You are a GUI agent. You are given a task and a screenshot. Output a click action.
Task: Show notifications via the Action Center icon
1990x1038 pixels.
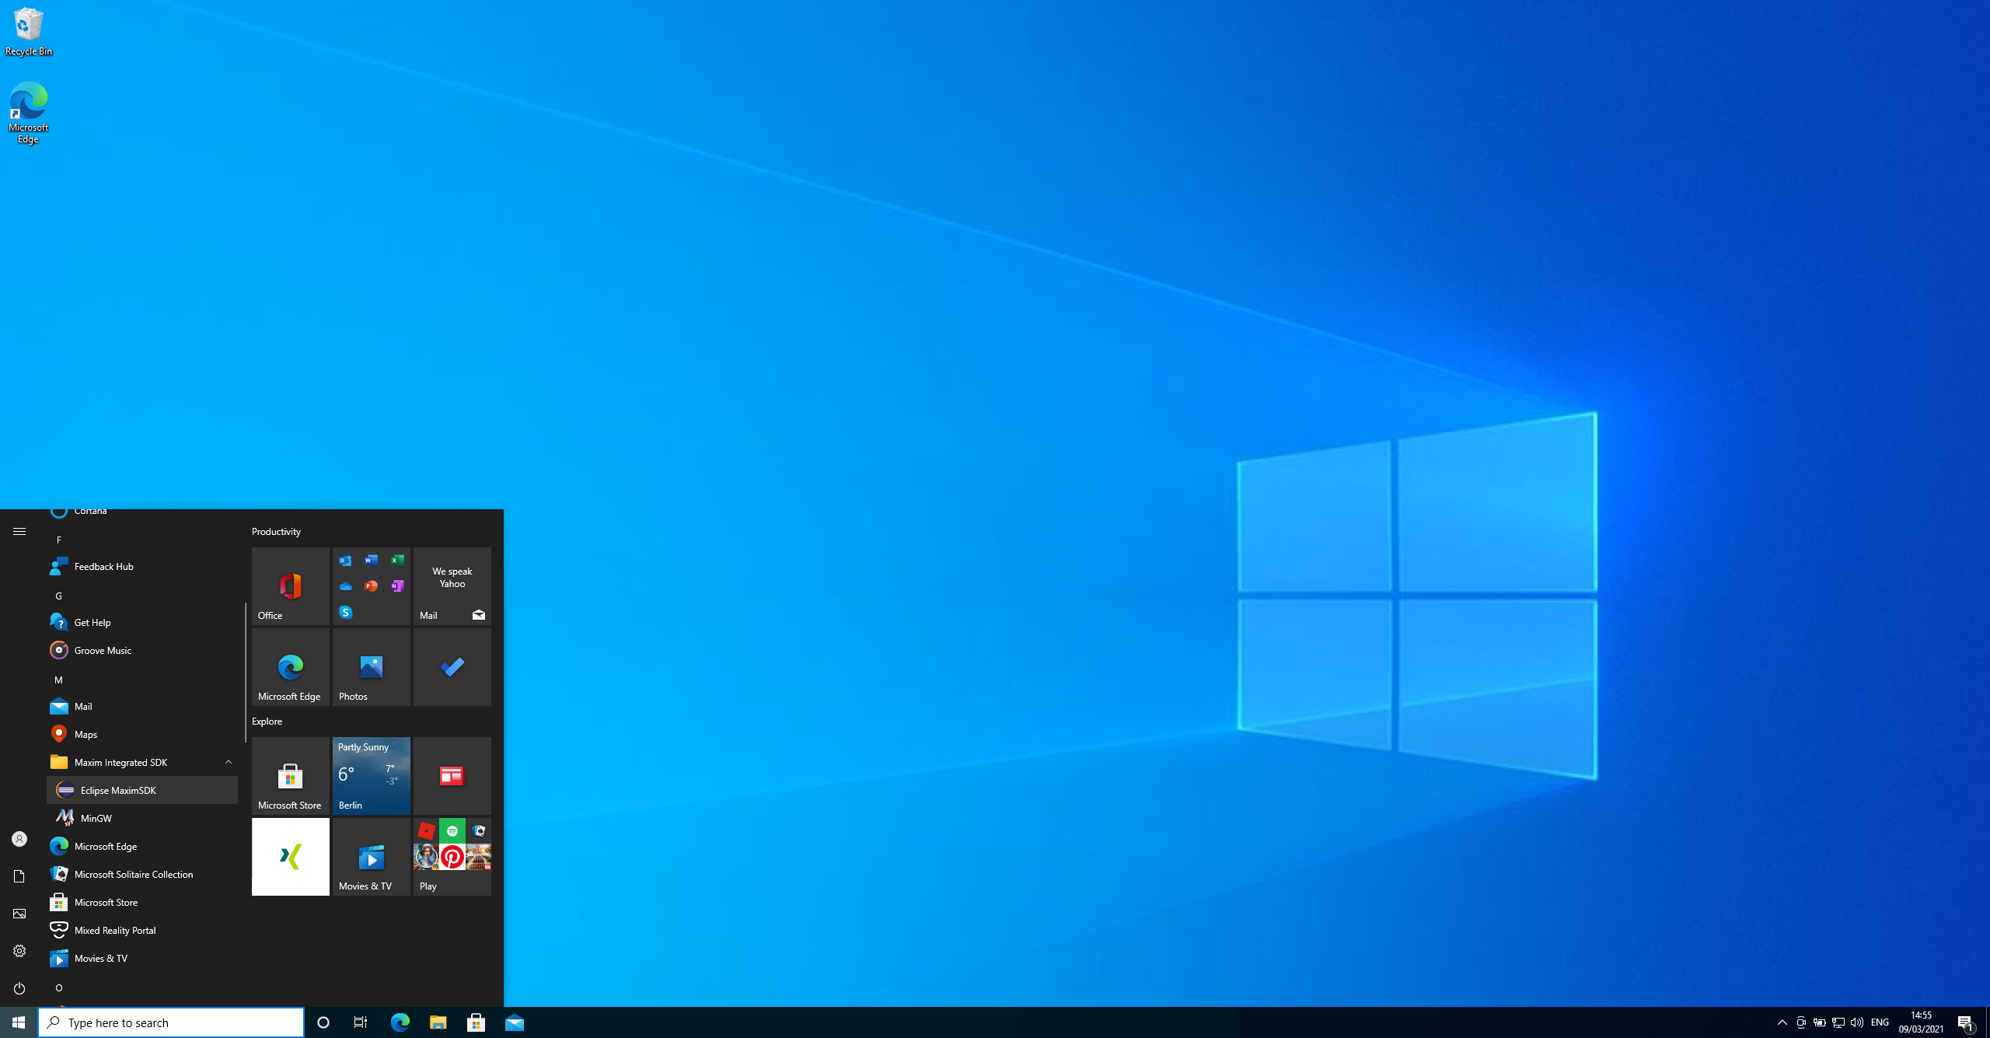(x=1973, y=1022)
